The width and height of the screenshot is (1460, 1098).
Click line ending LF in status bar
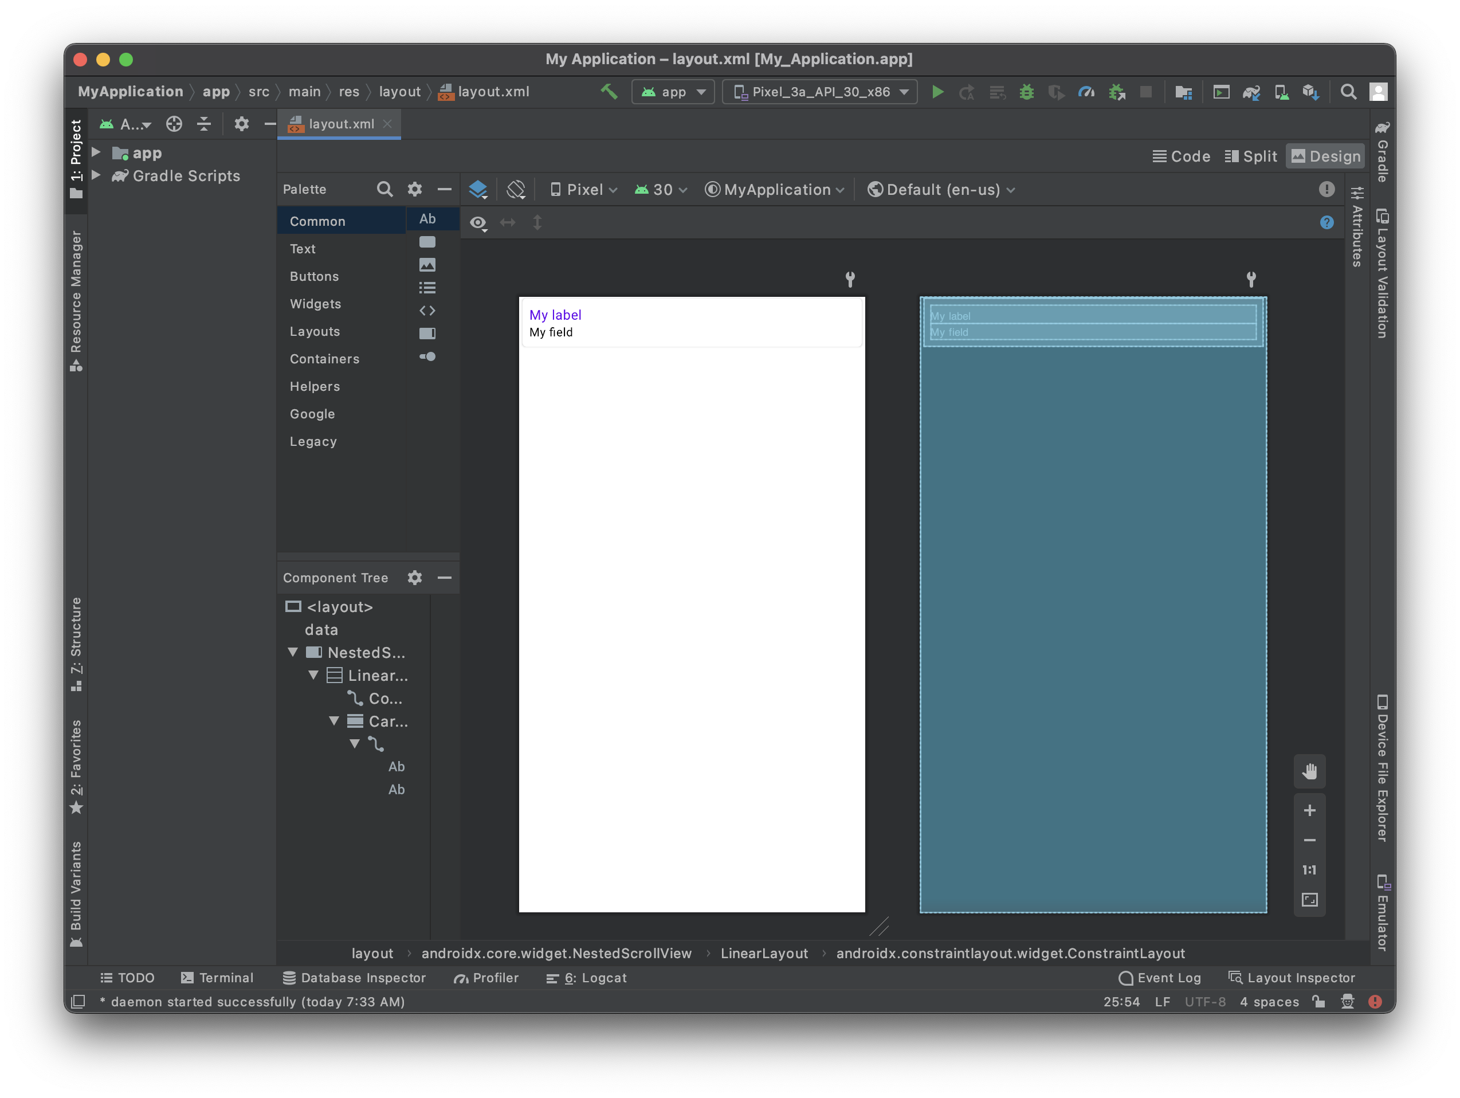pos(1162,1002)
